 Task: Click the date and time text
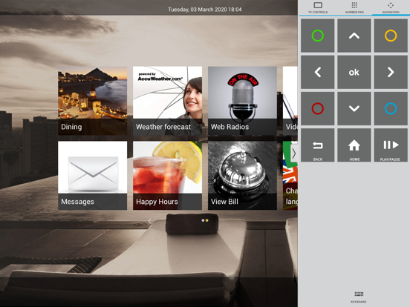click(x=205, y=10)
